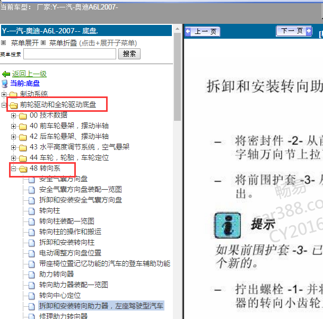This screenshot has height=319, width=323.
Task: Open 电动调整方向盘位置 entry
Action: pos(70,253)
